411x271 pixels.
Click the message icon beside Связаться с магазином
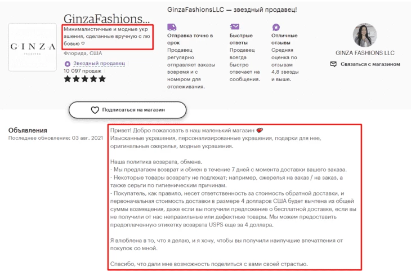pyautogui.click(x=333, y=64)
